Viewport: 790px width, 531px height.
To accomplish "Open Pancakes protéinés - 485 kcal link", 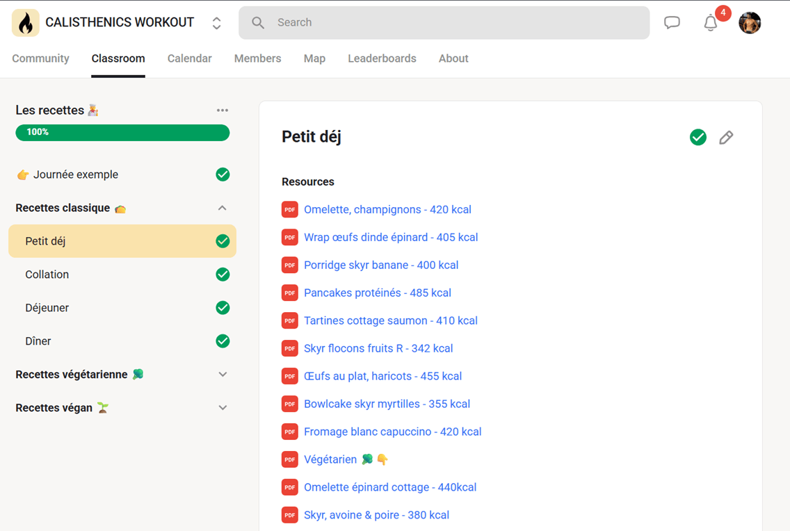I will pyautogui.click(x=378, y=293).
